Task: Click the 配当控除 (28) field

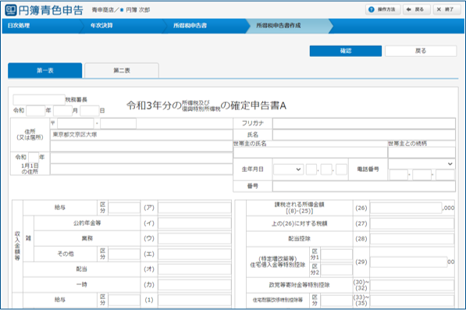Action: click(412, 239)
